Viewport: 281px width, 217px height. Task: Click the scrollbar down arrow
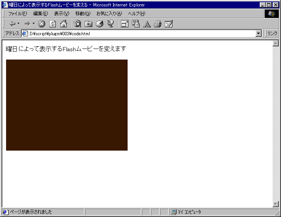(x=276, y=204)
